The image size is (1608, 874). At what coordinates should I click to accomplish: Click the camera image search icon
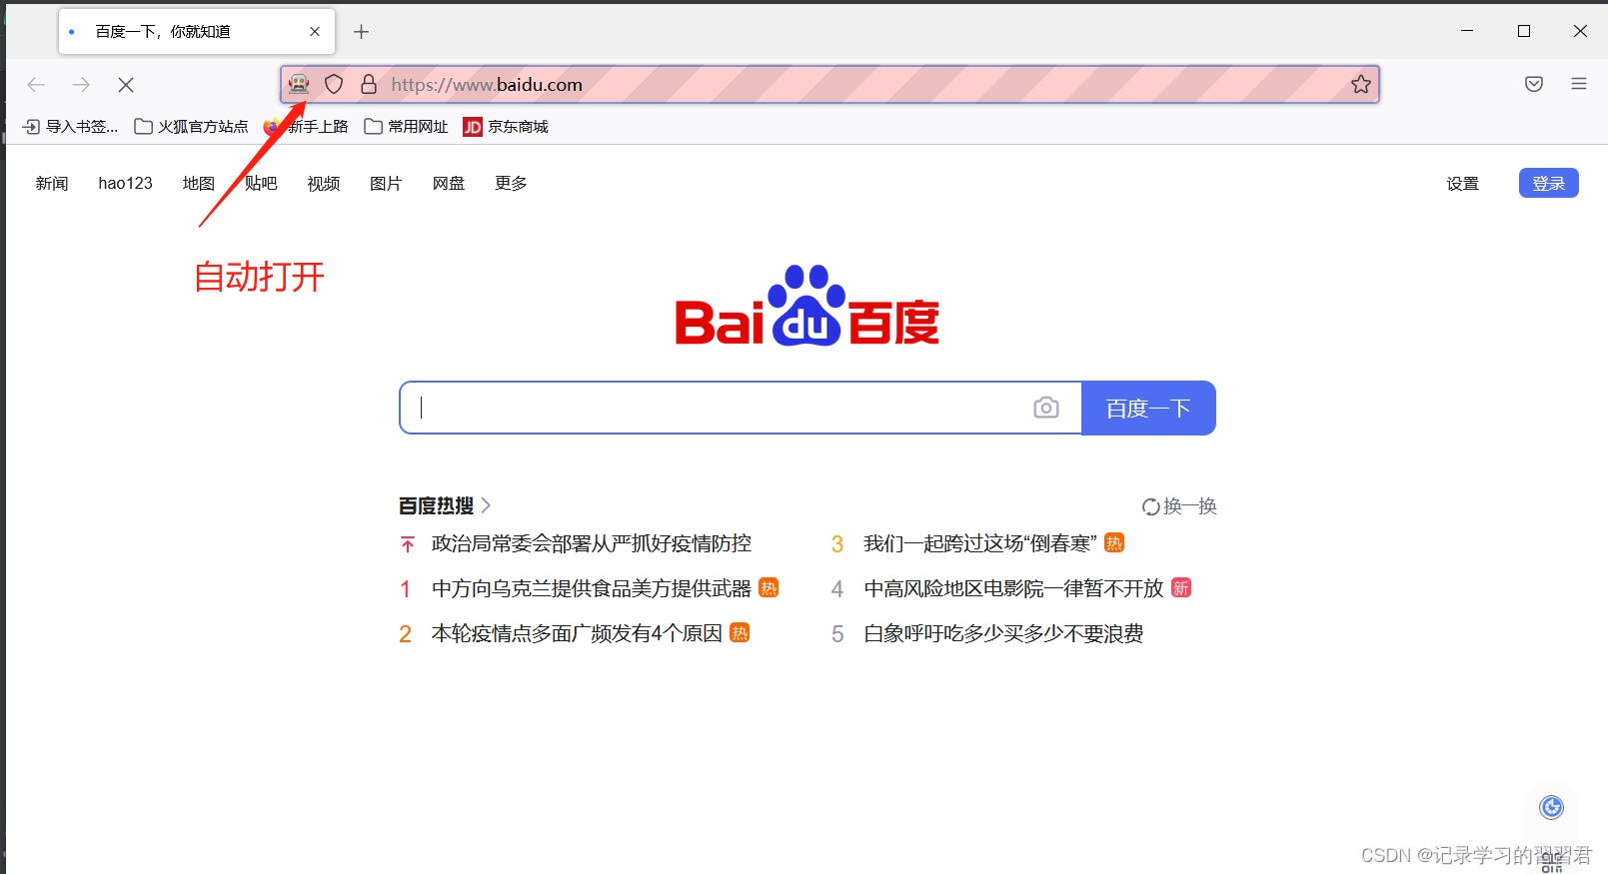click(1046, 408)
